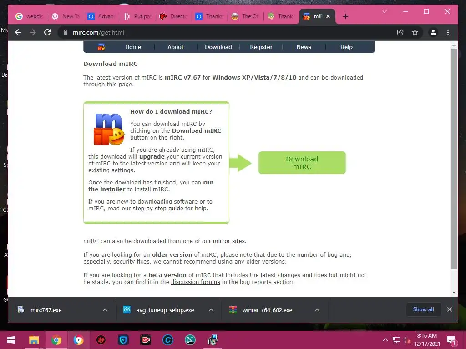Open the Home page in site navigation

pyautogui.click(x=133, y=47)
